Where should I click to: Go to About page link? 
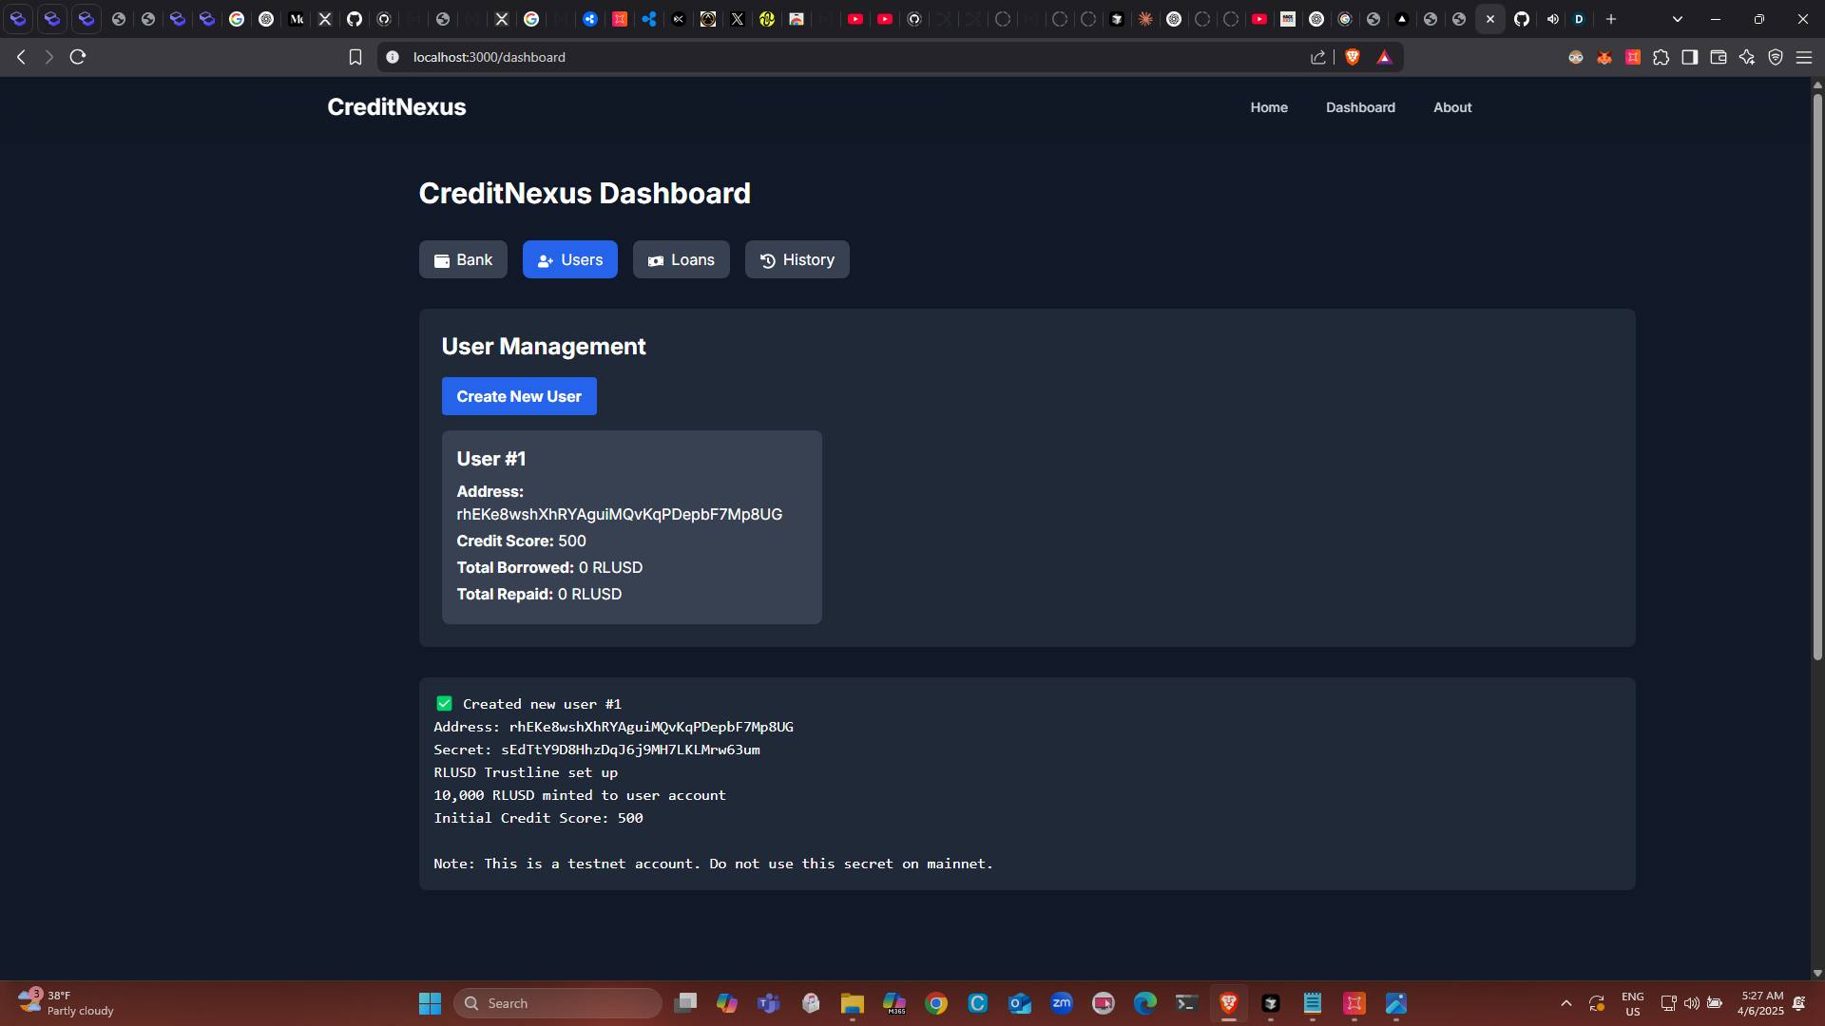tap(1452, 107)
